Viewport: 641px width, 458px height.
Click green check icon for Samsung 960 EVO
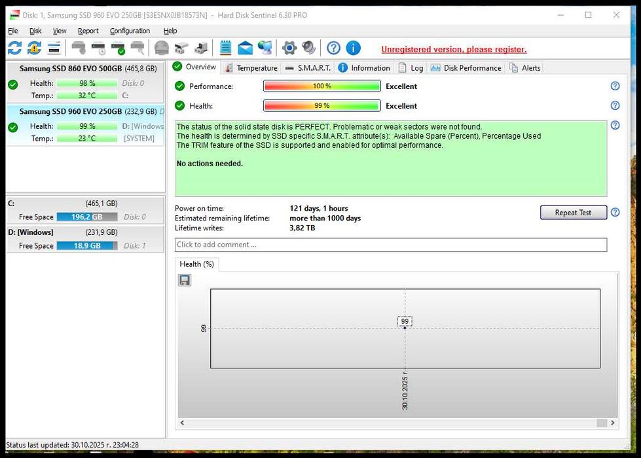(x=13, y=128)
